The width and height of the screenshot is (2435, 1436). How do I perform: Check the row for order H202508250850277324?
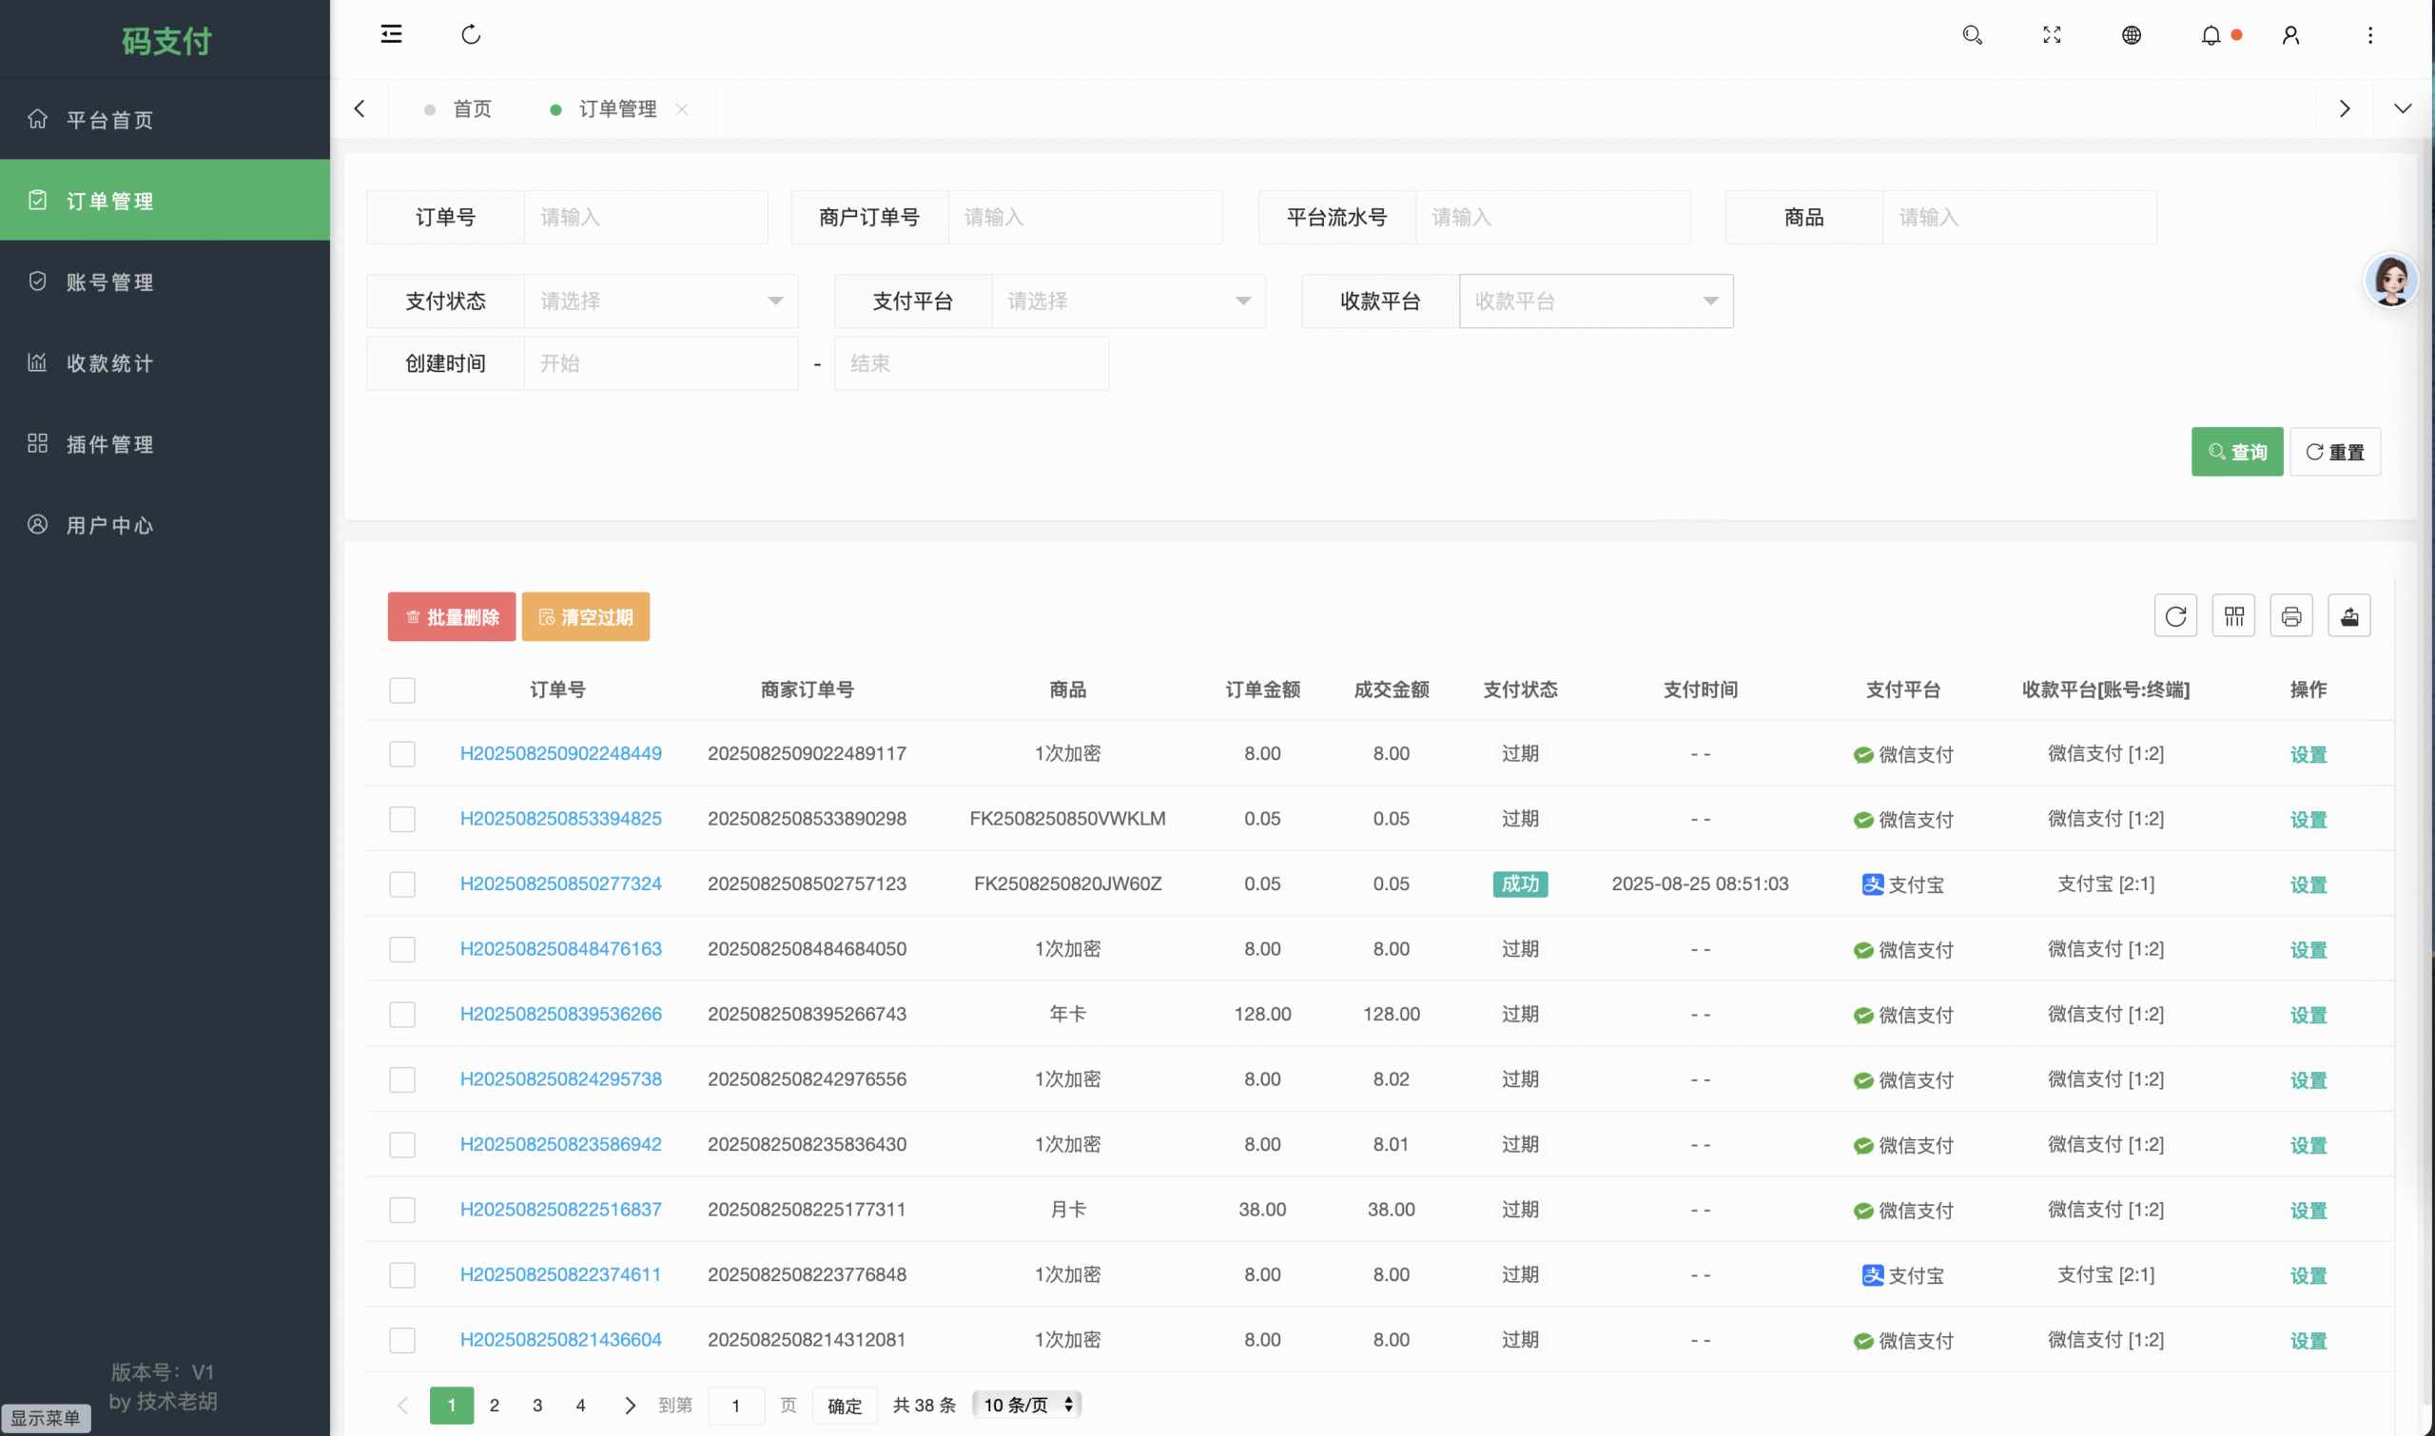(x=401, y=884)
